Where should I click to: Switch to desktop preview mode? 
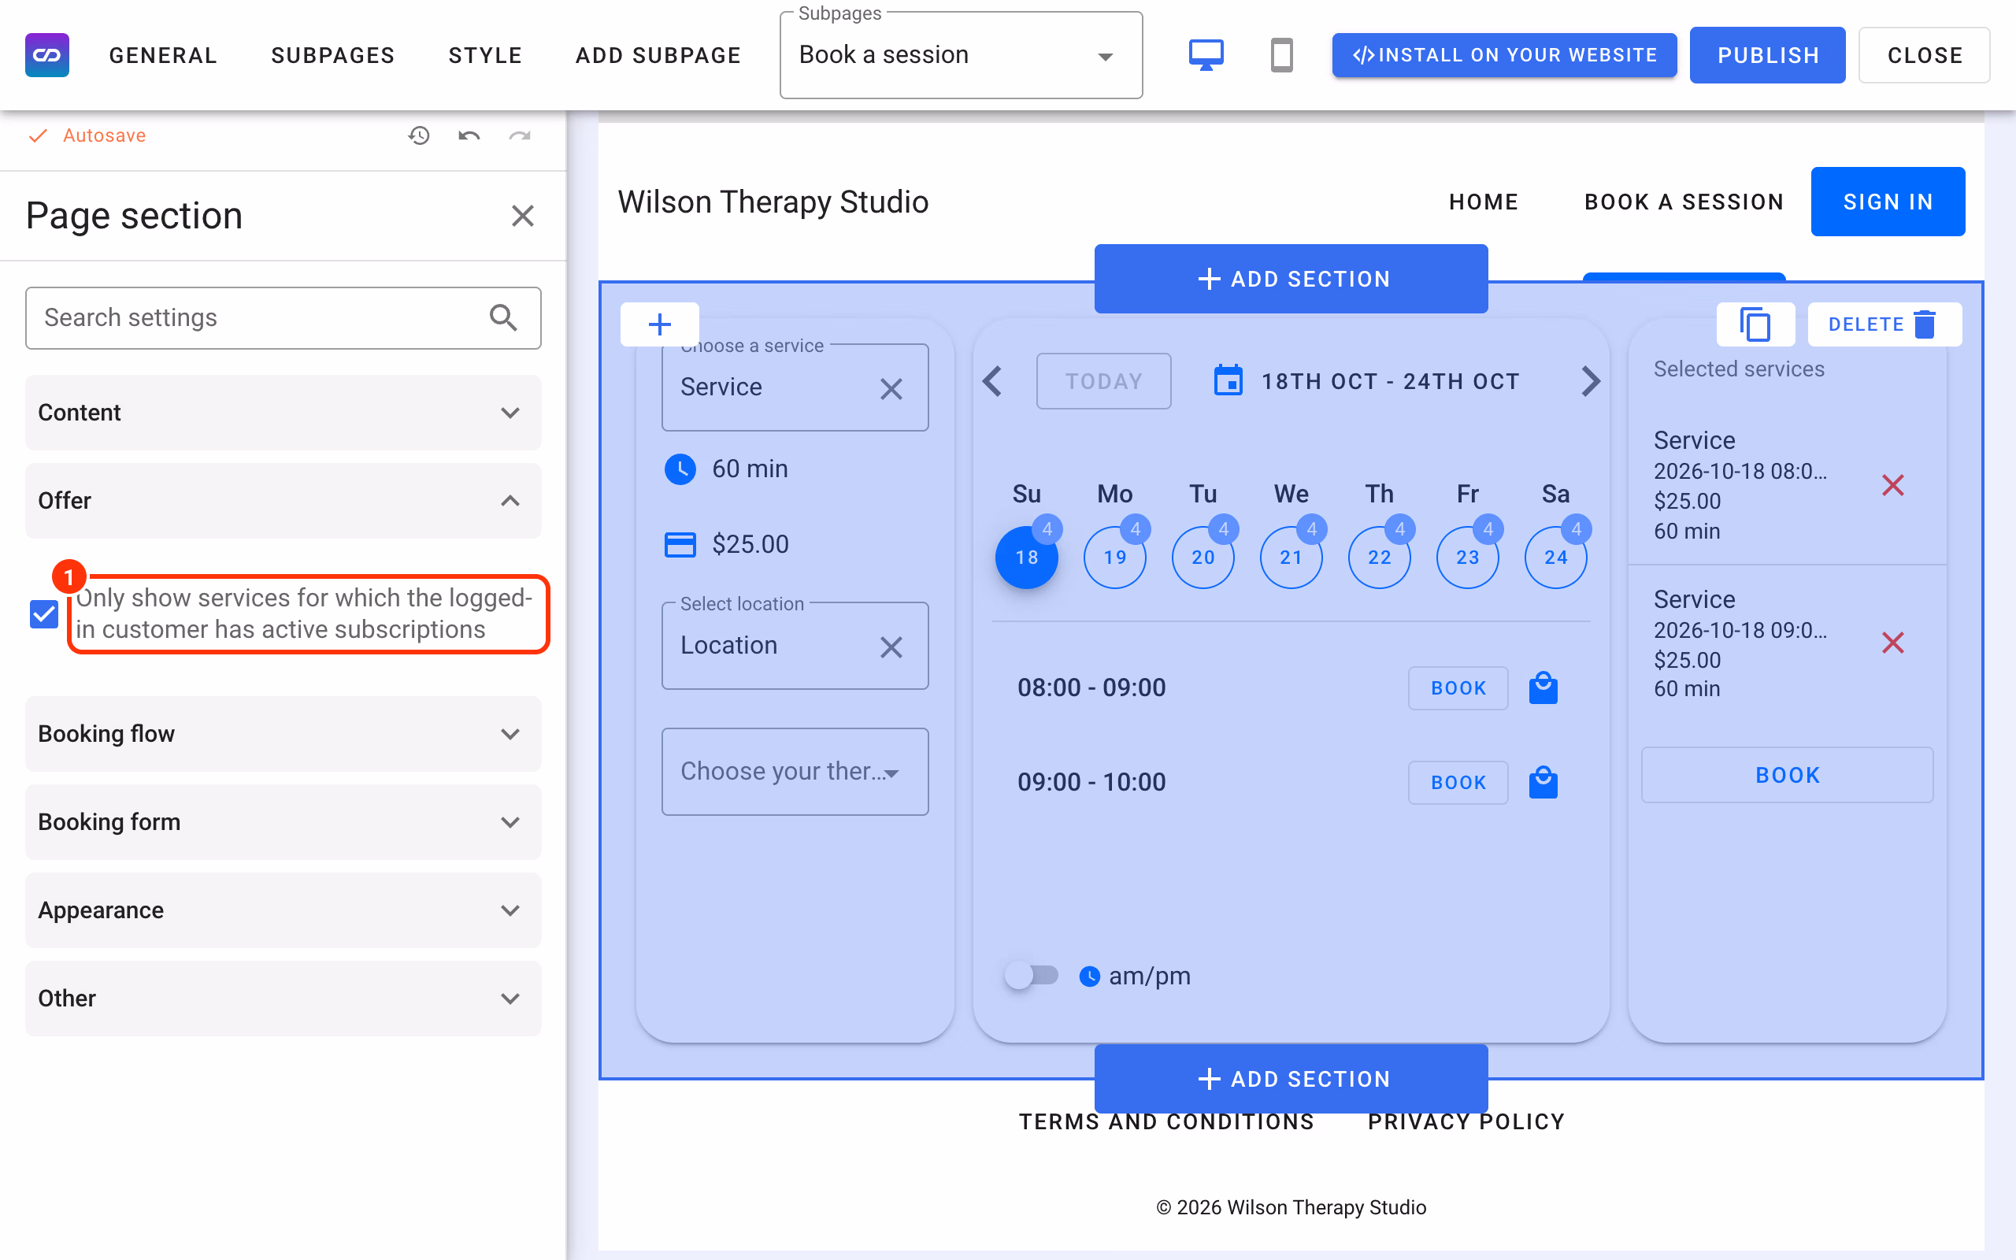tap(1206, 55)
